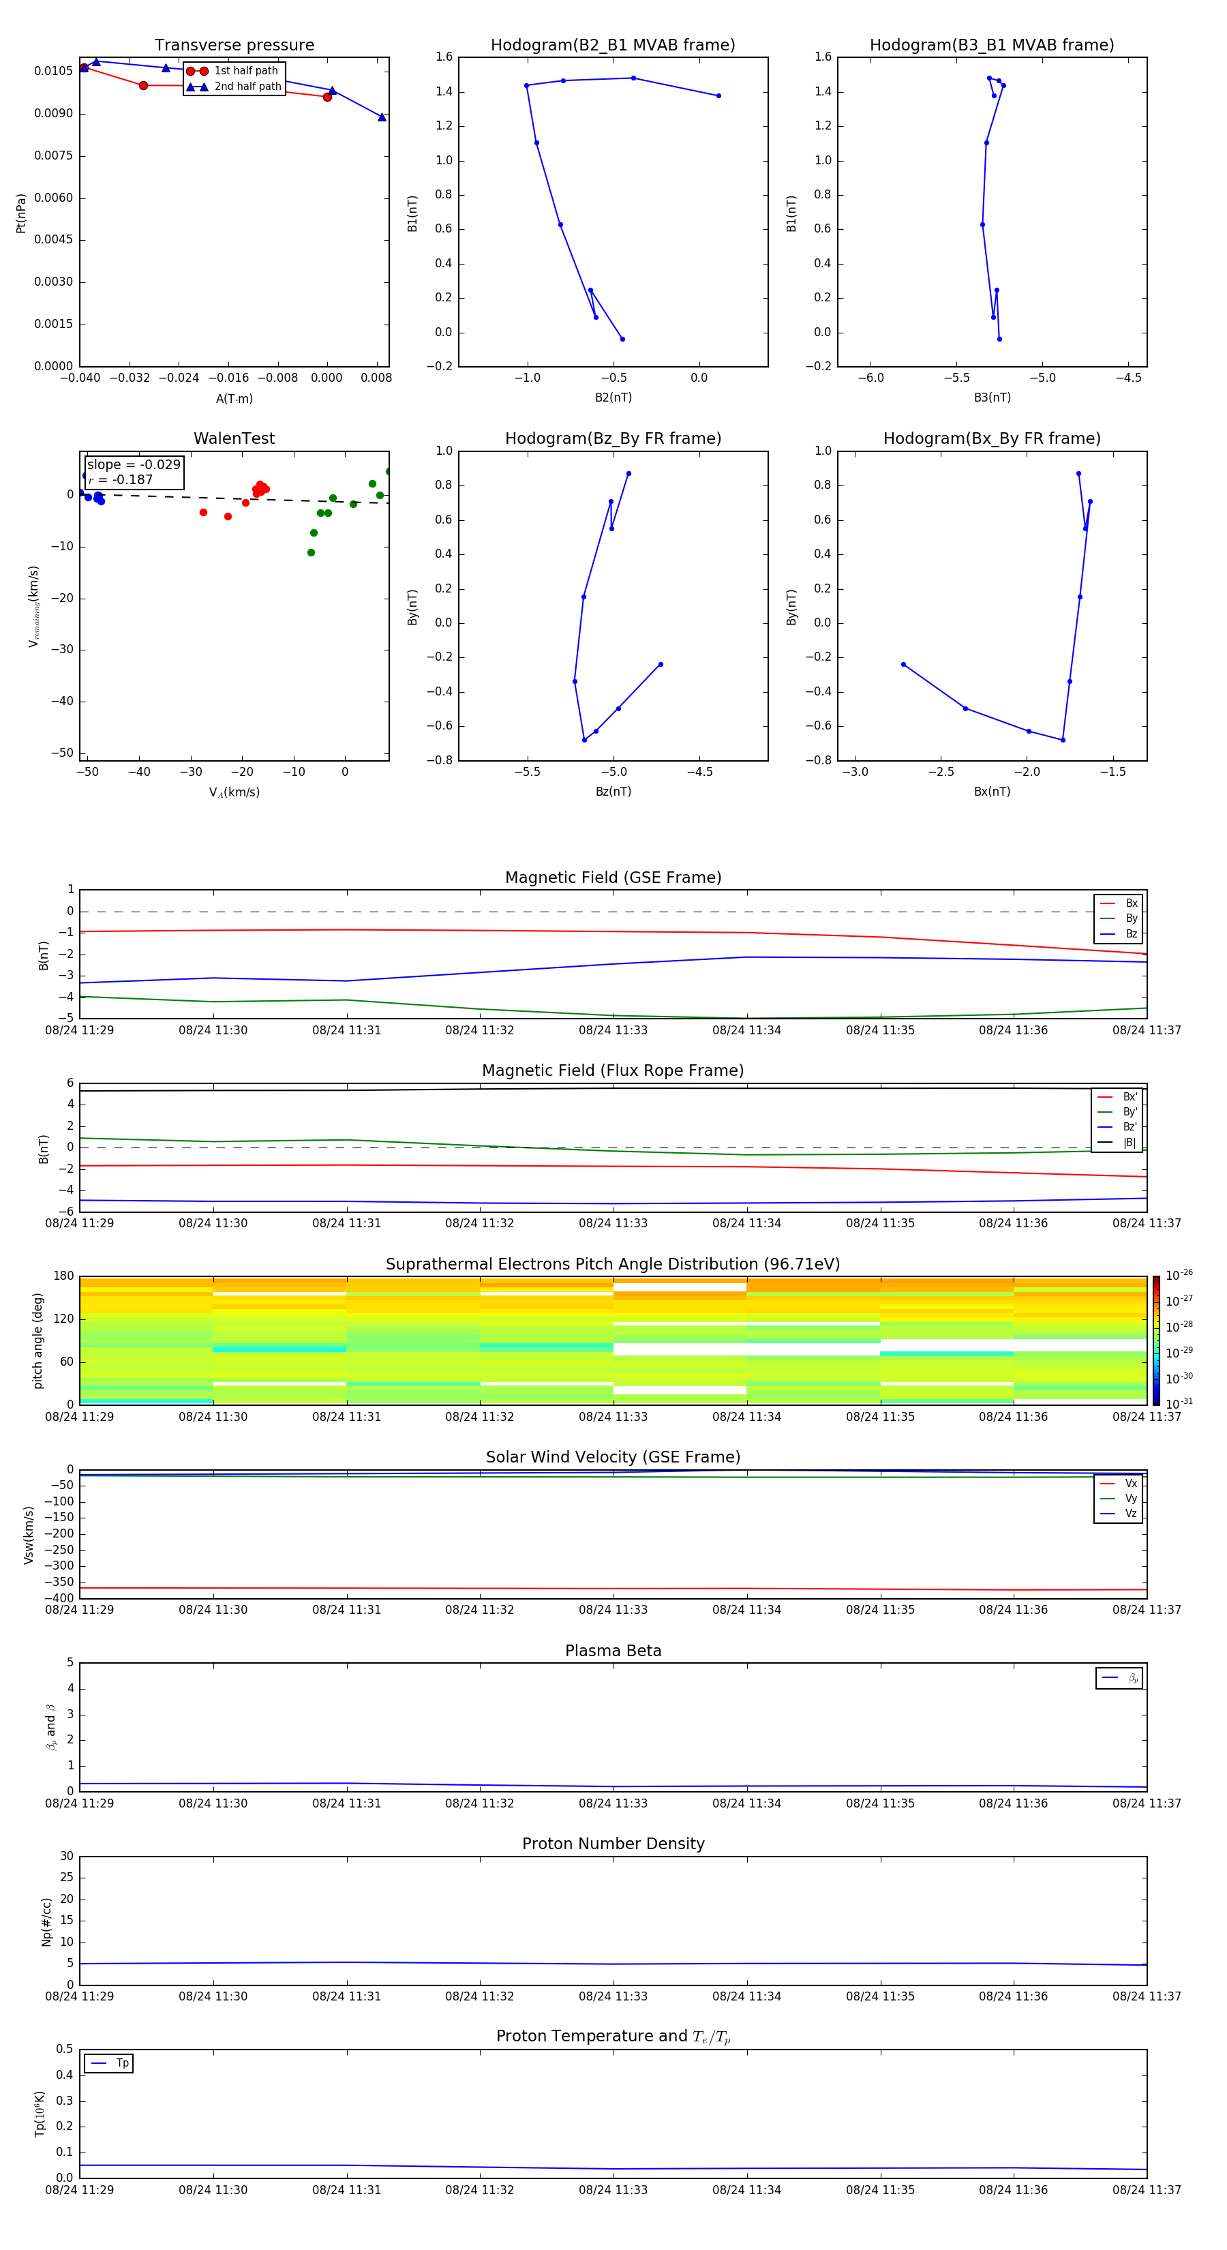Click the 'Bx(nT)' x-axis label under hodogram
The image size is (1227, 2250).
pos(992,792)
